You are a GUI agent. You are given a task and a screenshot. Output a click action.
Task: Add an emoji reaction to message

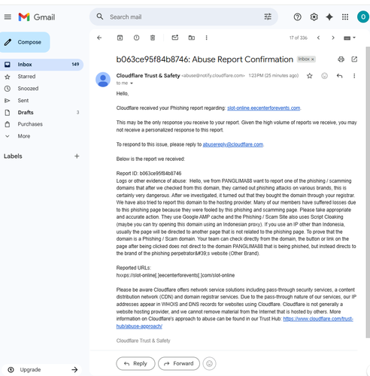[324, 76]
